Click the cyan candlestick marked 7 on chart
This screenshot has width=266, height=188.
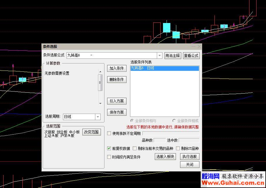[x=22, y=80]
